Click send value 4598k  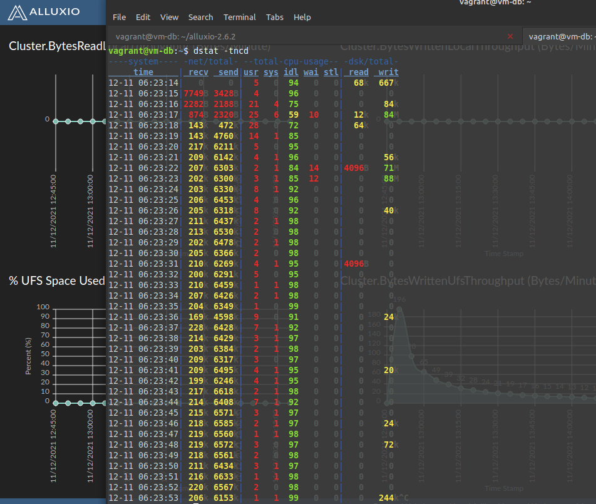coord(226,317)
